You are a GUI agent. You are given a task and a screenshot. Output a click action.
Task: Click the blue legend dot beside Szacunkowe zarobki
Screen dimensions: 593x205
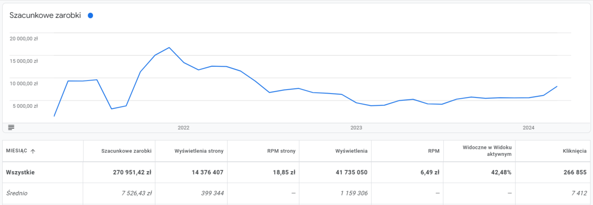tap(90, 16)
